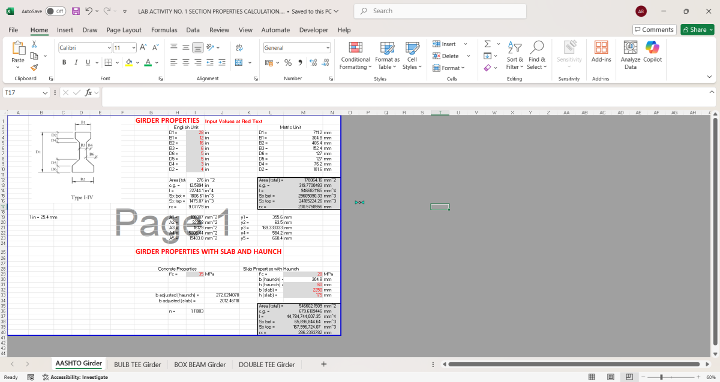Open the General number format dropdown
Viewport: 720px width, 382px height.
[x=328, y=48]
